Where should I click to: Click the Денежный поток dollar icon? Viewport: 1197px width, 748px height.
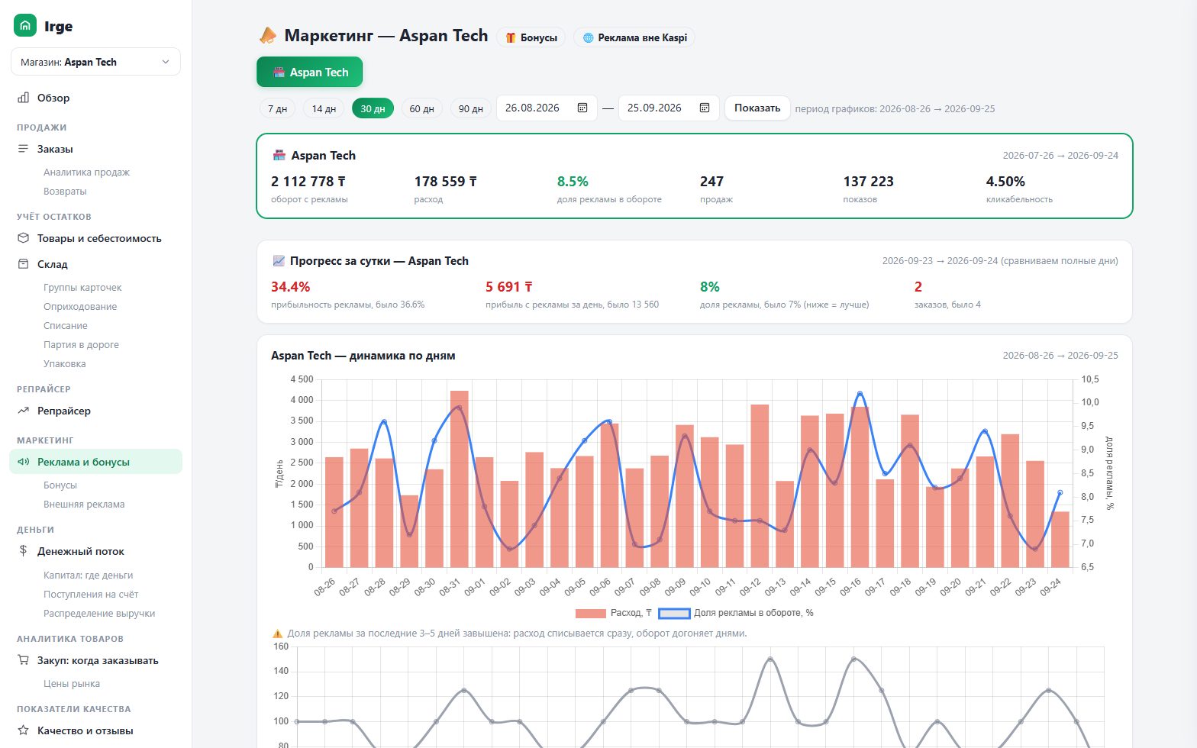(24, 551)
